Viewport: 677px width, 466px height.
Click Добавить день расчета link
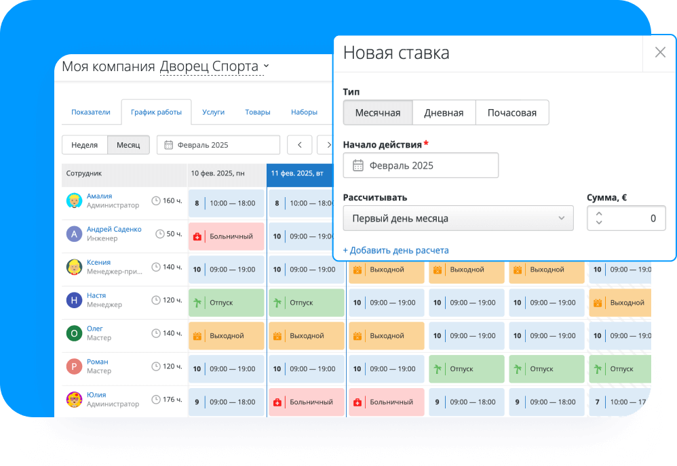[x=395, y=250]
